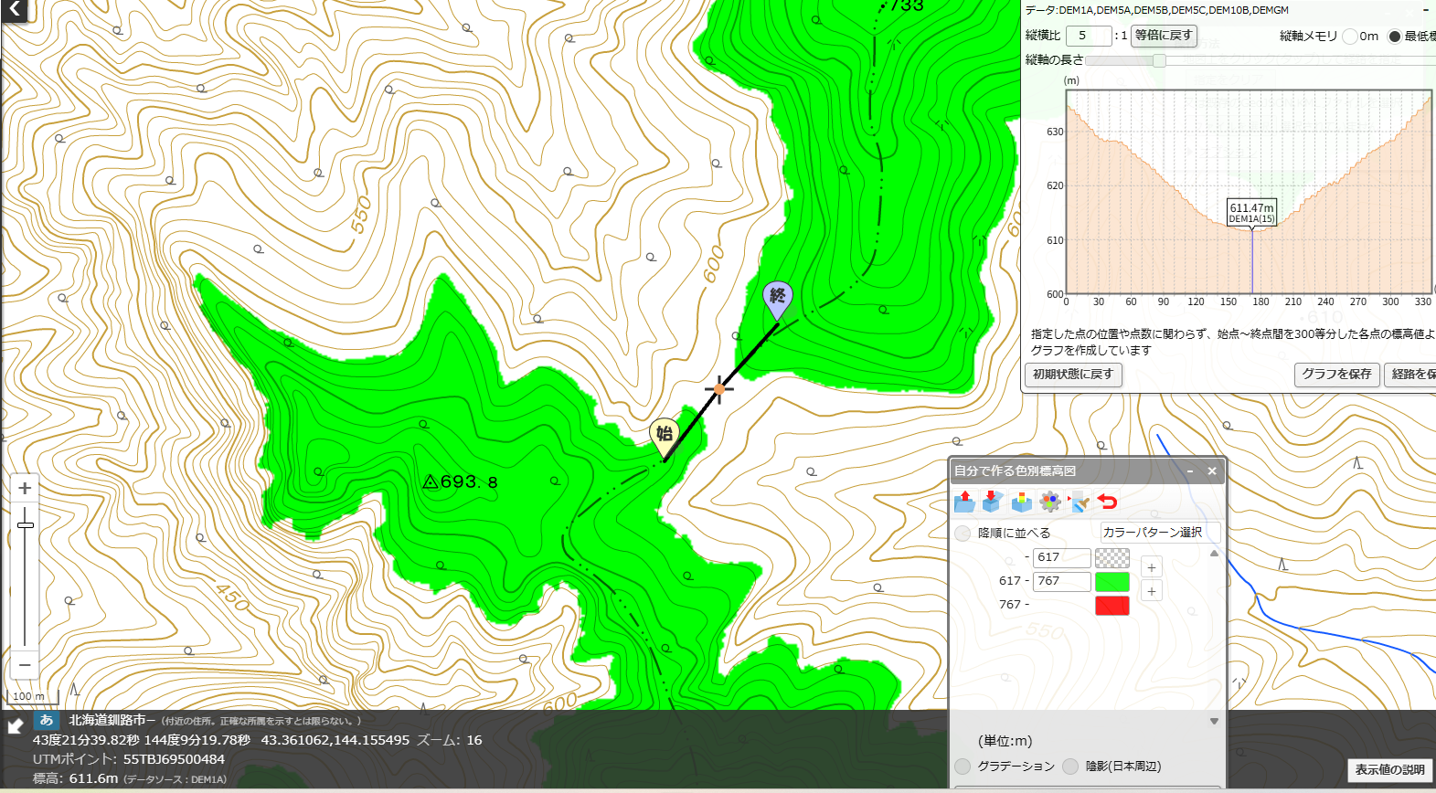
Task: Click the グラフを保存 button
Action: point(1336,375)
